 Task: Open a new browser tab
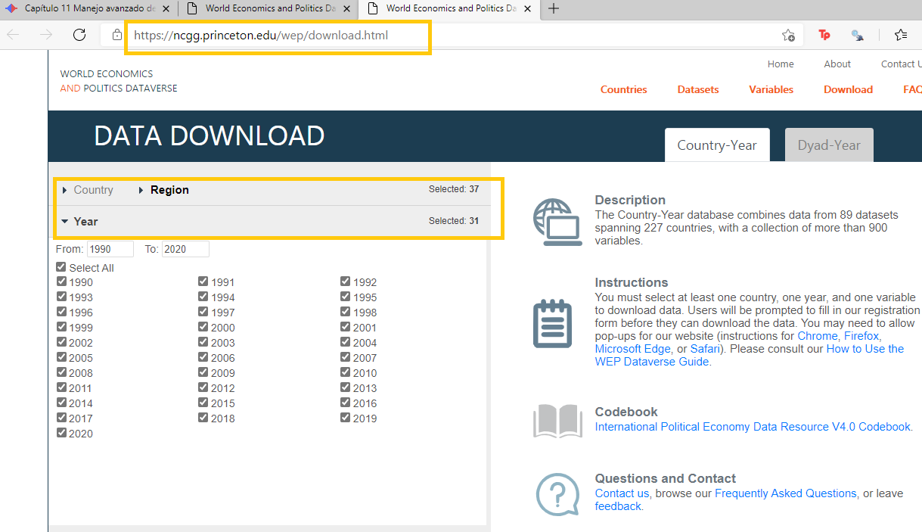point(554,8)
